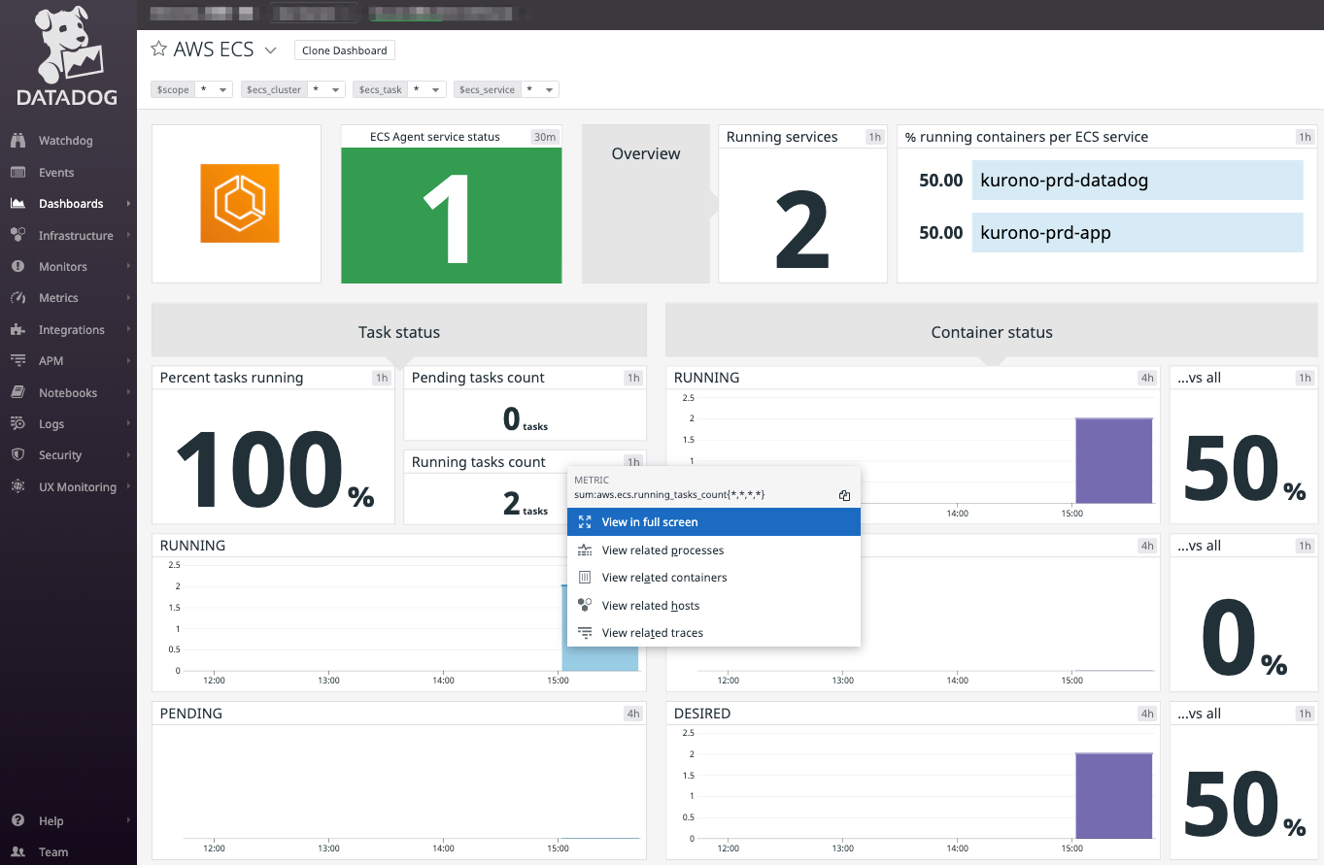This screenshot has height=865, width=1324.
Task: Click the purple bar in container RUNNING graph
Action: pos(1113,460)
